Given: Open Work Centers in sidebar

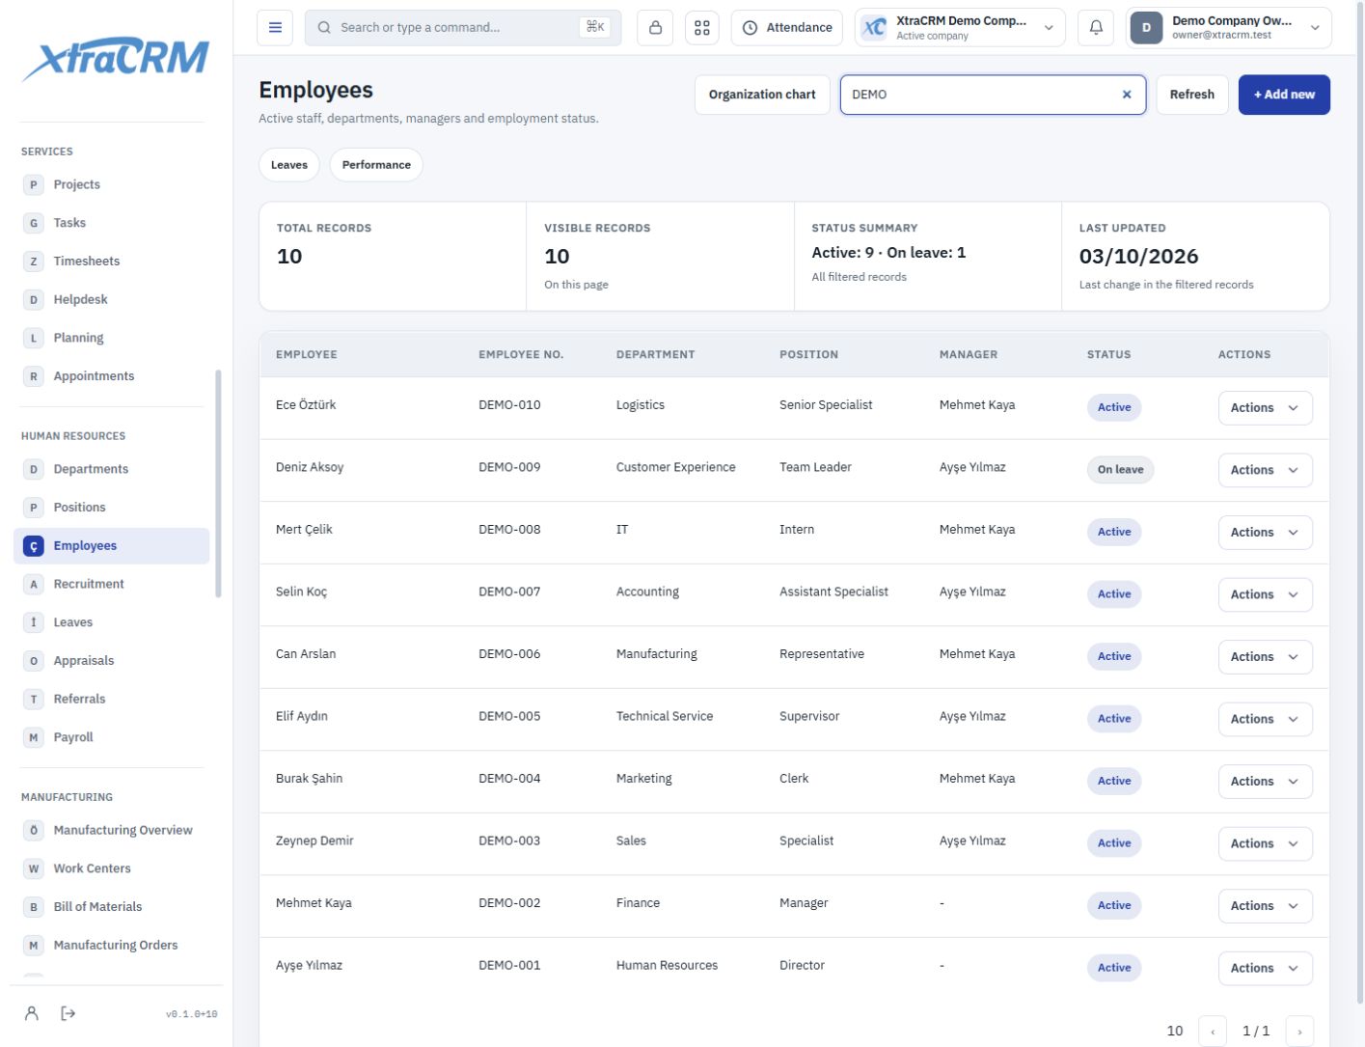Looking at the screenshot, I should [x=112, y=868].
